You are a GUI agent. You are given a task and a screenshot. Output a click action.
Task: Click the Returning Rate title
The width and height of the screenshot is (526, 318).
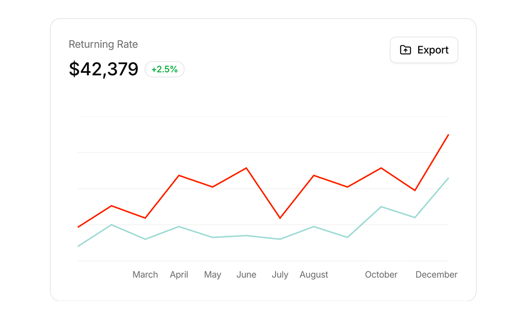point(103,44)
